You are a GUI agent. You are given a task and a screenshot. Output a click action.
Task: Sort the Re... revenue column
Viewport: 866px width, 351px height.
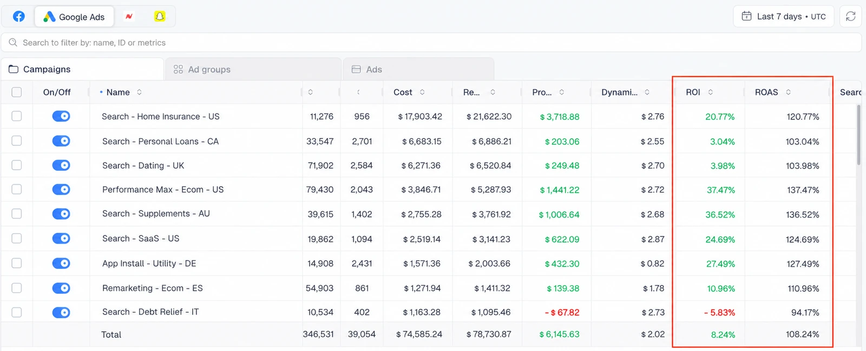[x=493, y=92]
